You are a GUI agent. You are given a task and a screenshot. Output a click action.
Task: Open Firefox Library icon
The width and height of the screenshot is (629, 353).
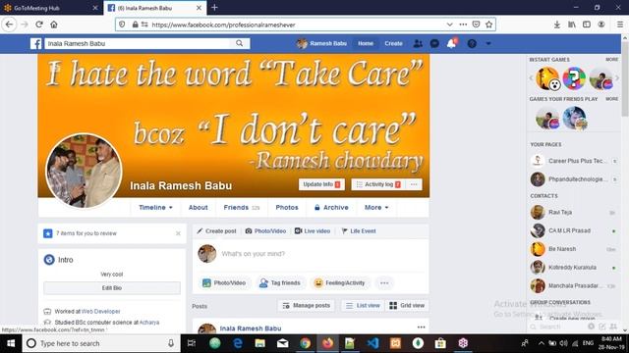[x=572, y=25]
